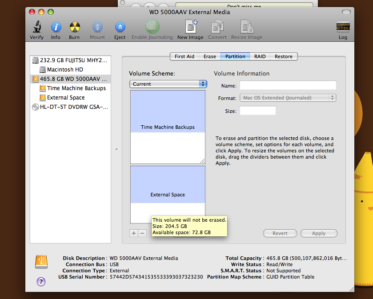This screenshot has width=373, height=299.
Task: Open the Info toolbar icon
Action: click(56, 27)
